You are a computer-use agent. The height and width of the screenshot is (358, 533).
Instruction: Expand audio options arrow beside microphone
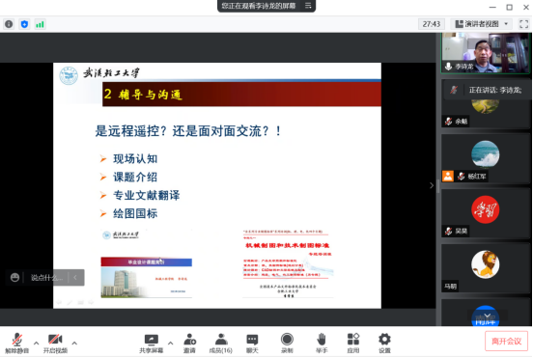click(x=36, y=344)
